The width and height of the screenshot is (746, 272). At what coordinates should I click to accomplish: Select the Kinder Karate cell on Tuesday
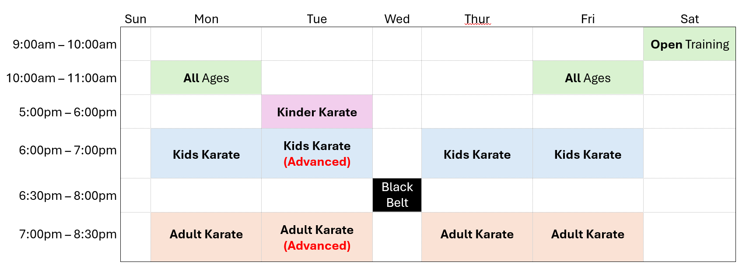[x=317, y=112]
